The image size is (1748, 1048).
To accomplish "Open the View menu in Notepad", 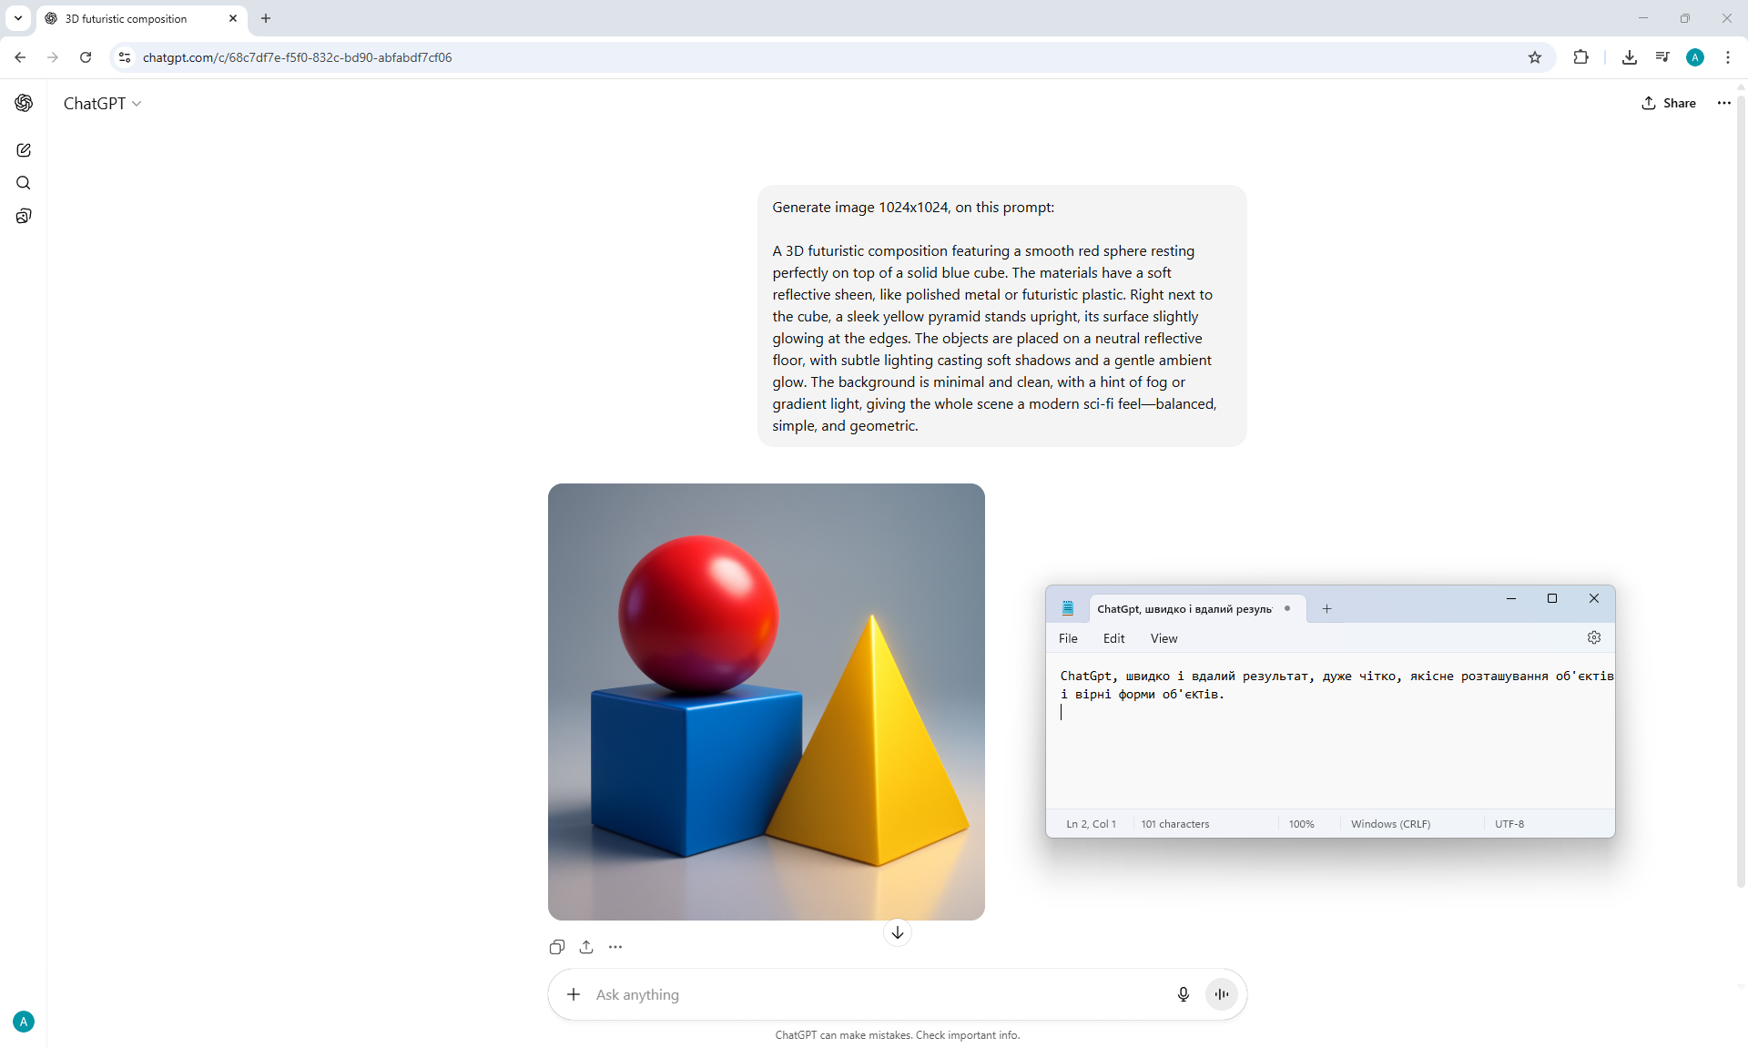I will (1164, 638).
